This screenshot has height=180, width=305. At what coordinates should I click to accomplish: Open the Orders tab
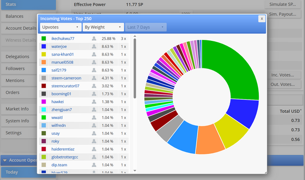click(19, 93)
